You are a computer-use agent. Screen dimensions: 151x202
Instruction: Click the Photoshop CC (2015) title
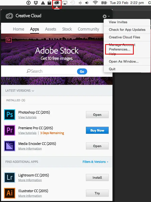point(34,112)
